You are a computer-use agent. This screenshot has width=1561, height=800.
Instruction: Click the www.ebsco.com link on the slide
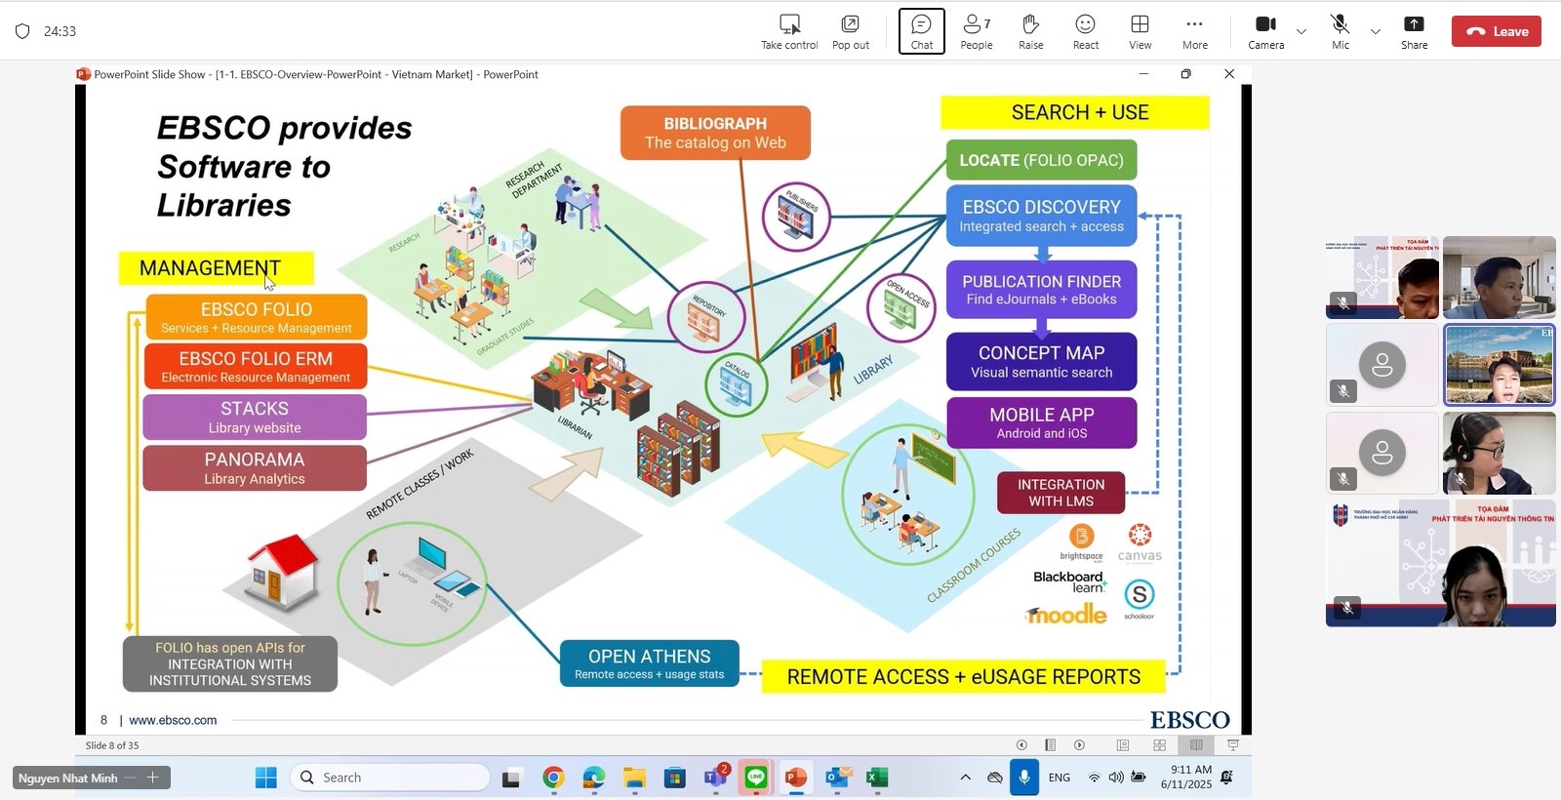[x=173, y=720]
